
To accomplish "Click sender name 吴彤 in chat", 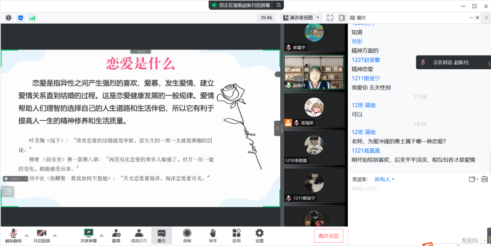I will coord(357,41).
